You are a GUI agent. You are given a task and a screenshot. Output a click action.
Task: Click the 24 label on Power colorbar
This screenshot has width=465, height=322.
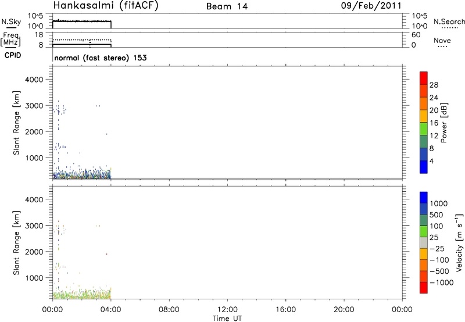point(434,98)
